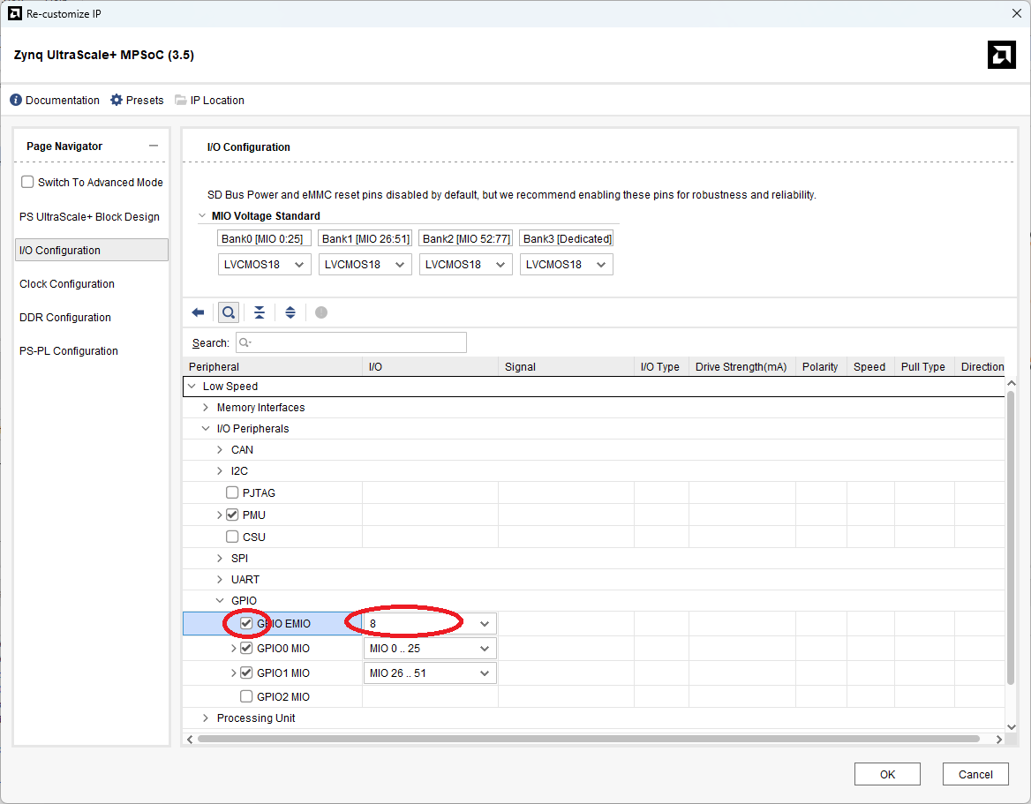The width and height of the screenshot is (1031, 804).
Task: Click the Polarity column header
Action: click(x=821, y=366)
